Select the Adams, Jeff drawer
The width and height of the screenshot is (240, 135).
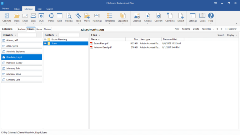point(22,40)
